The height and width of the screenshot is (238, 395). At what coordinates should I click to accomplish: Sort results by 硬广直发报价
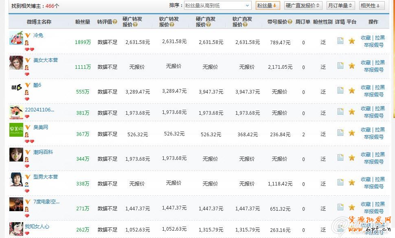click(x=303, y=5)
